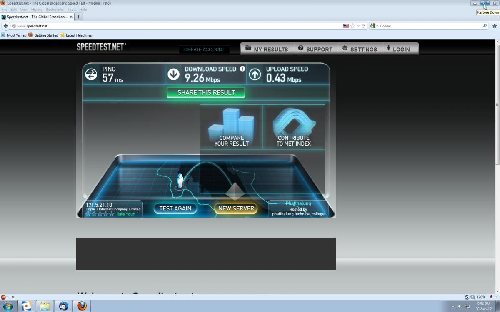Click the network tray icon
Image resolution: width=500 pixels, height=312 pixels.
[467, 306]
